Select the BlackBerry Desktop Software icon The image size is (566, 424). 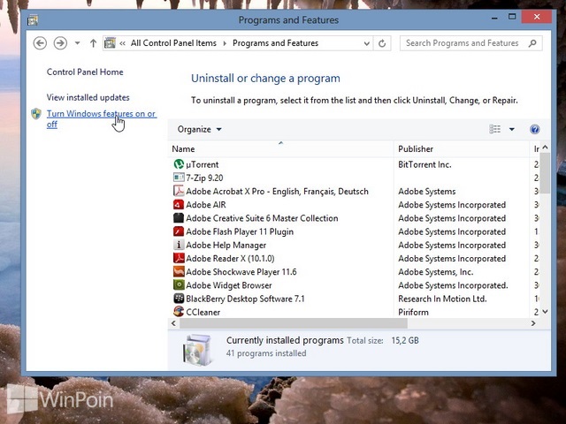(x=179, y=299)
